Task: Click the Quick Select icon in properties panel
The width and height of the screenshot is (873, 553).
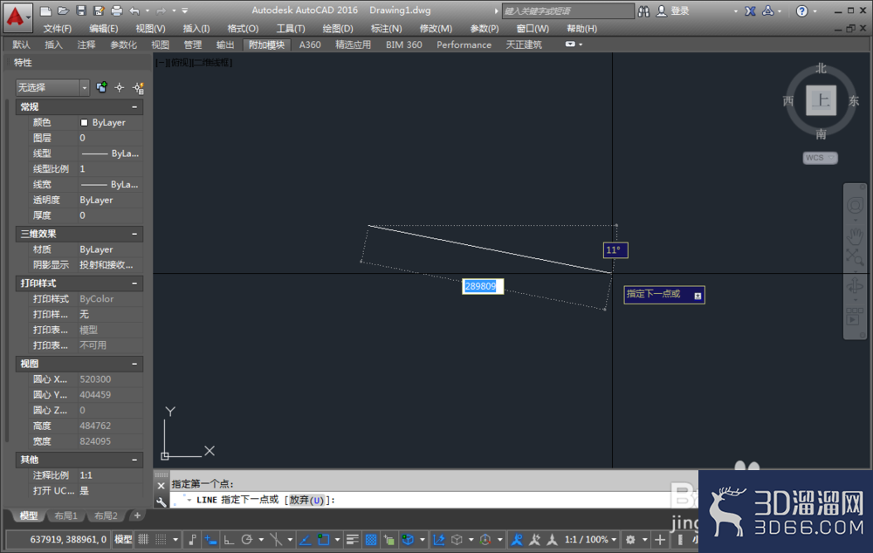Action: pyautogui.click(x=138, y=87)
